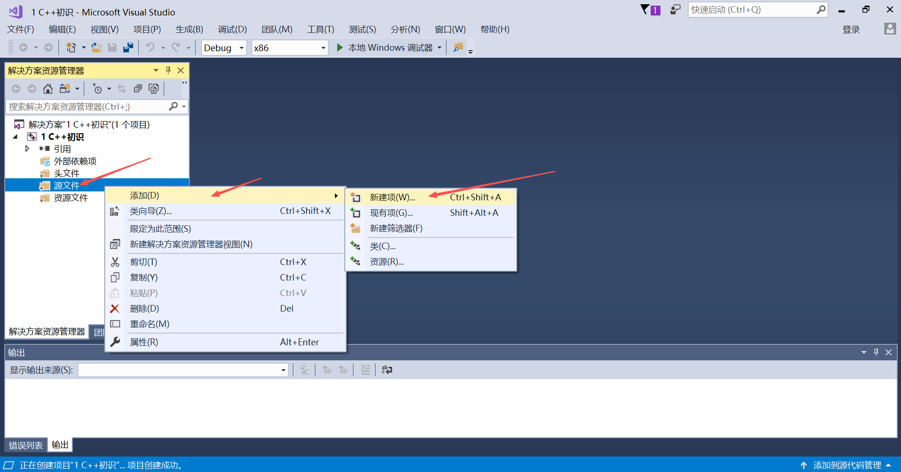
Task: Switch to the 错误列表 tab
Action: coord(26,445)
